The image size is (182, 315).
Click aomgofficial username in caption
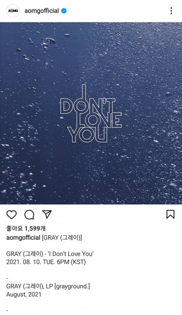click(x=23, y=238)
